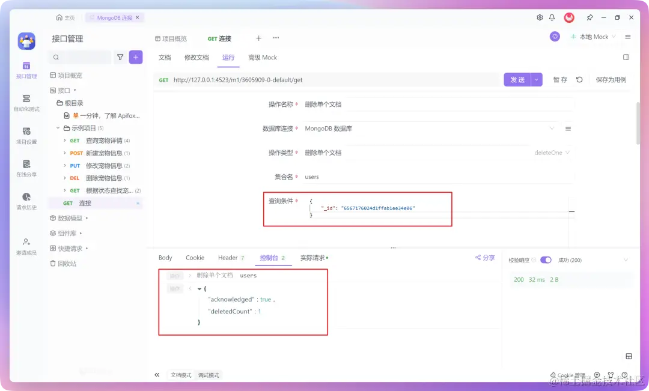Open notifications bell icon
649x391 pixels.
(x=552, y=17)
